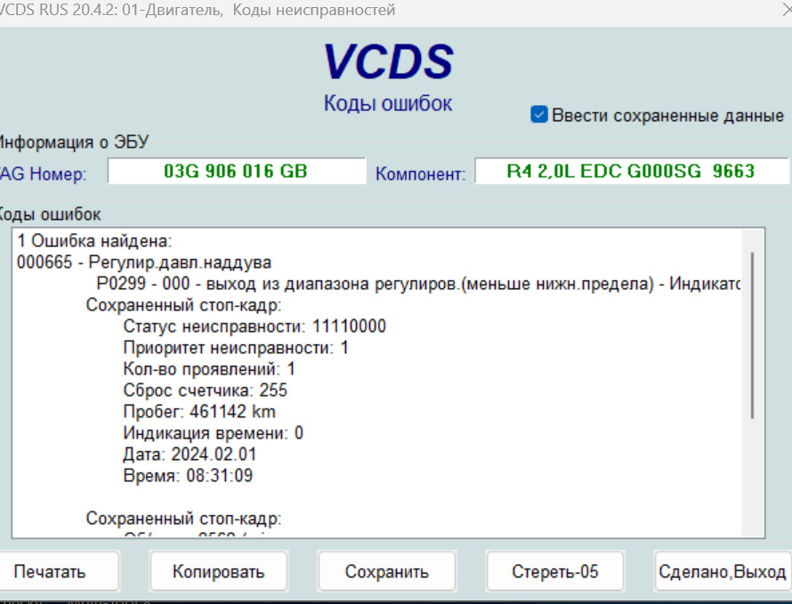792x604 pixels.
Task: Select 'Статус неисправности: 11110000' line
Action: pyautogui.click(x=255, y=326)
